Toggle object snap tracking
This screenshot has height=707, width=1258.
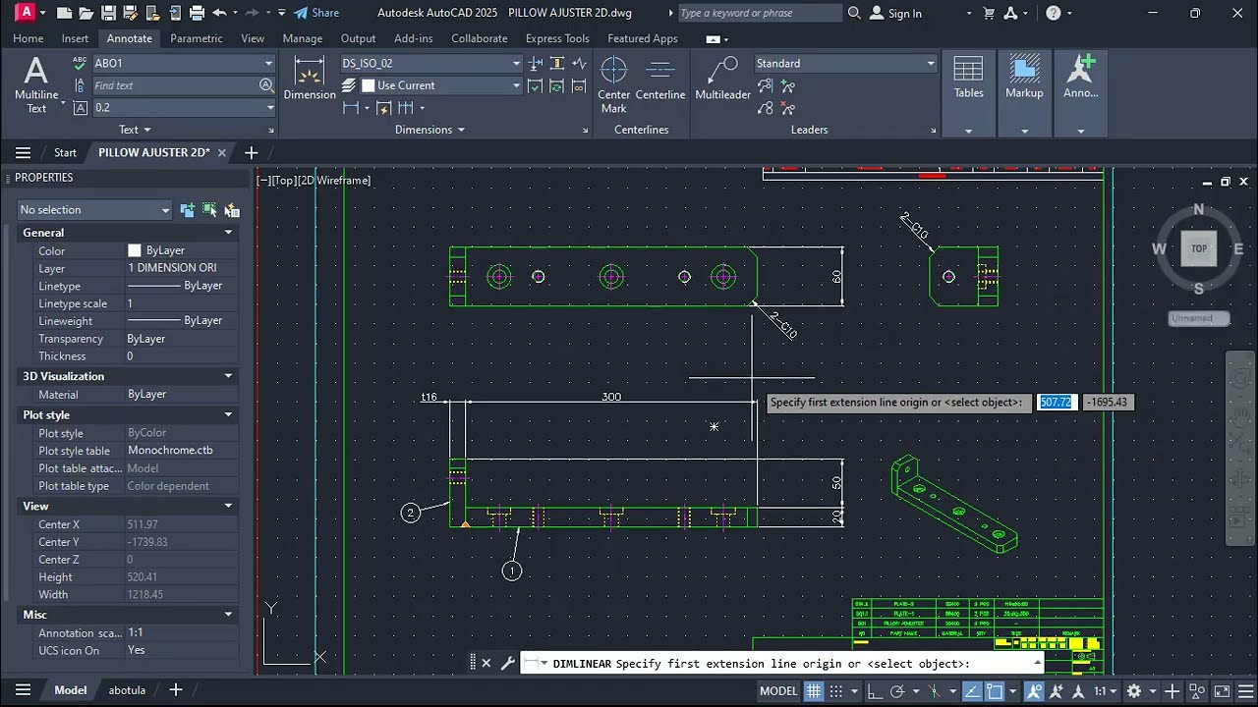click(972, 690)
